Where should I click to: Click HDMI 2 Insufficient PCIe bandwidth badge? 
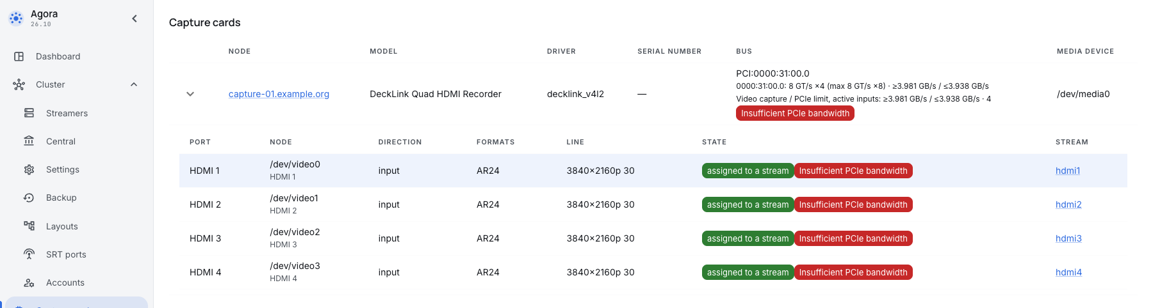coord(853,204)
